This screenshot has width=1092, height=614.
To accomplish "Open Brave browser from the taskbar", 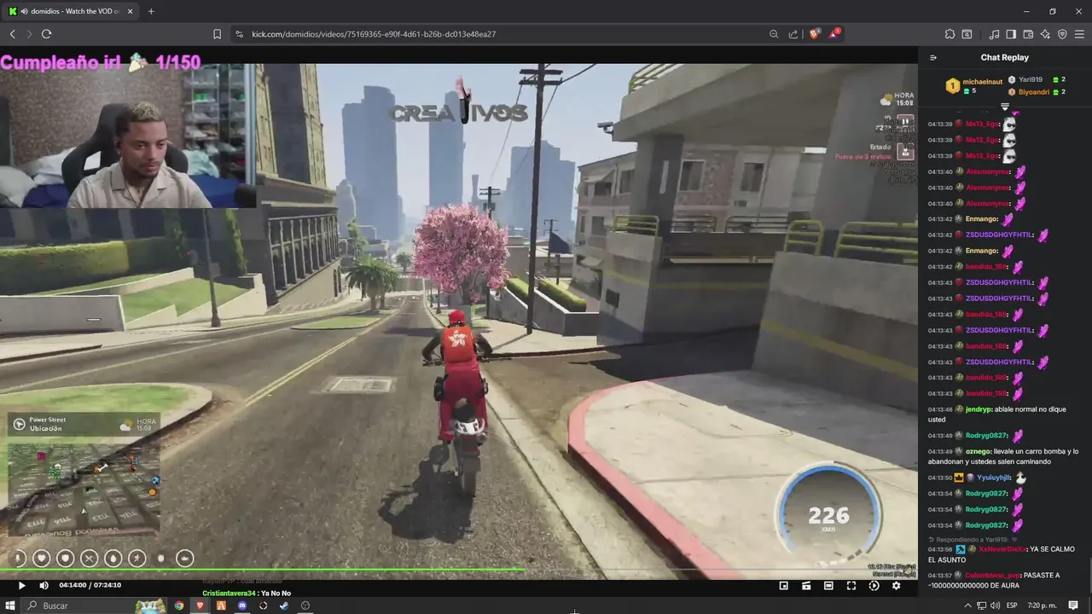I will (200, 605).
